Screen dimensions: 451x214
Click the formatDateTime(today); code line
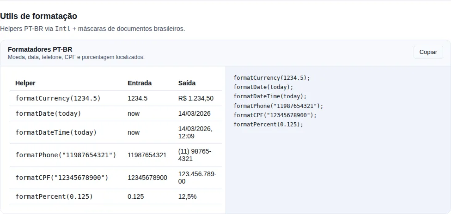pyautogui.click(x=270, y=96)
